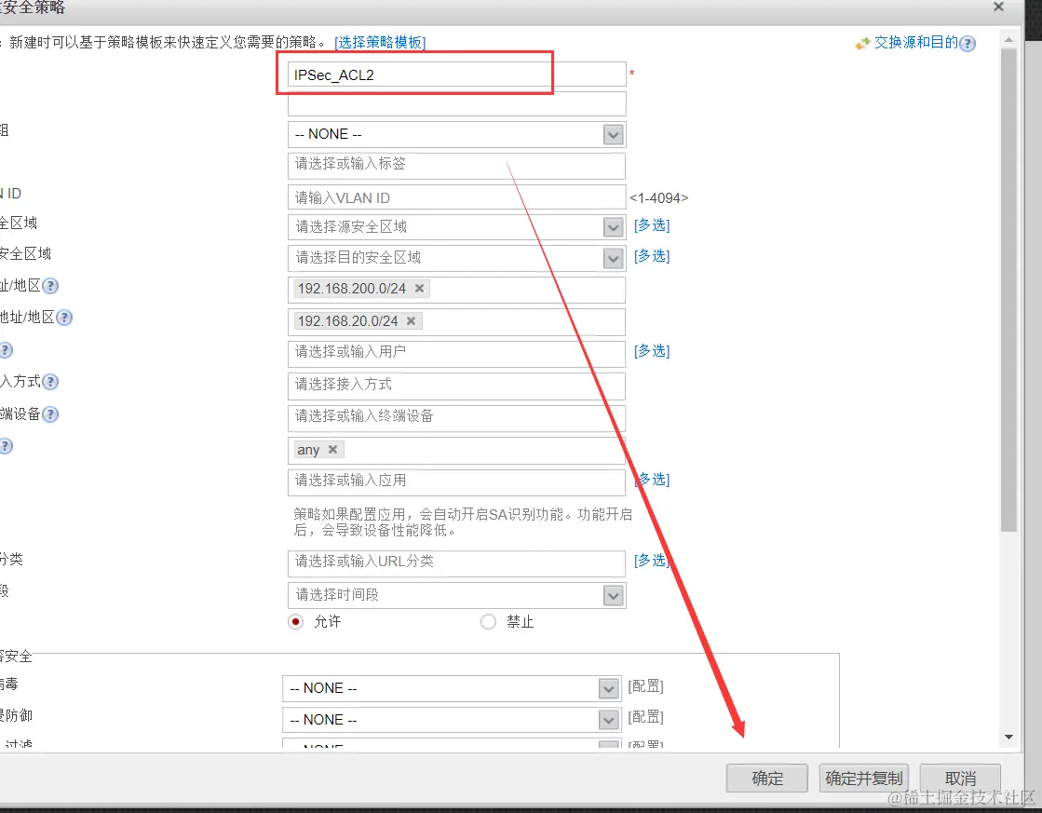
Task: Click the dialog vertical scrollbar thumb
Action: [1008, 290]
